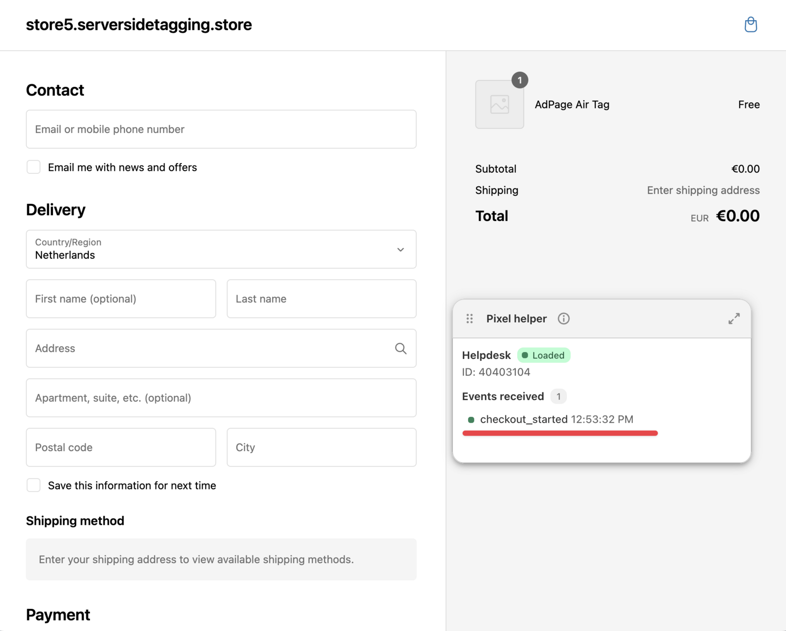Open the shopping bag cart icon

tap(750, 25)
